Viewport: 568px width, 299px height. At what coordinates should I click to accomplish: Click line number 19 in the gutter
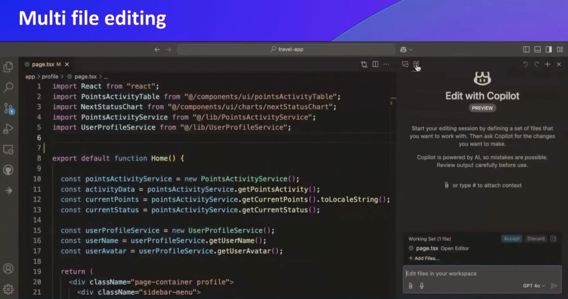pyautogui.click(x=37, y=272)
